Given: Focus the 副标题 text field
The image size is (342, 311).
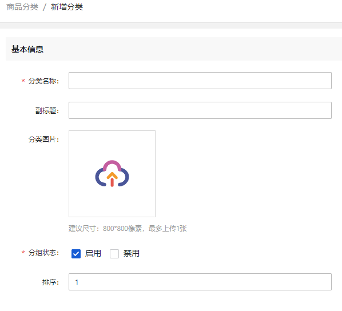Looking at the screenshot, I should 200,110.
